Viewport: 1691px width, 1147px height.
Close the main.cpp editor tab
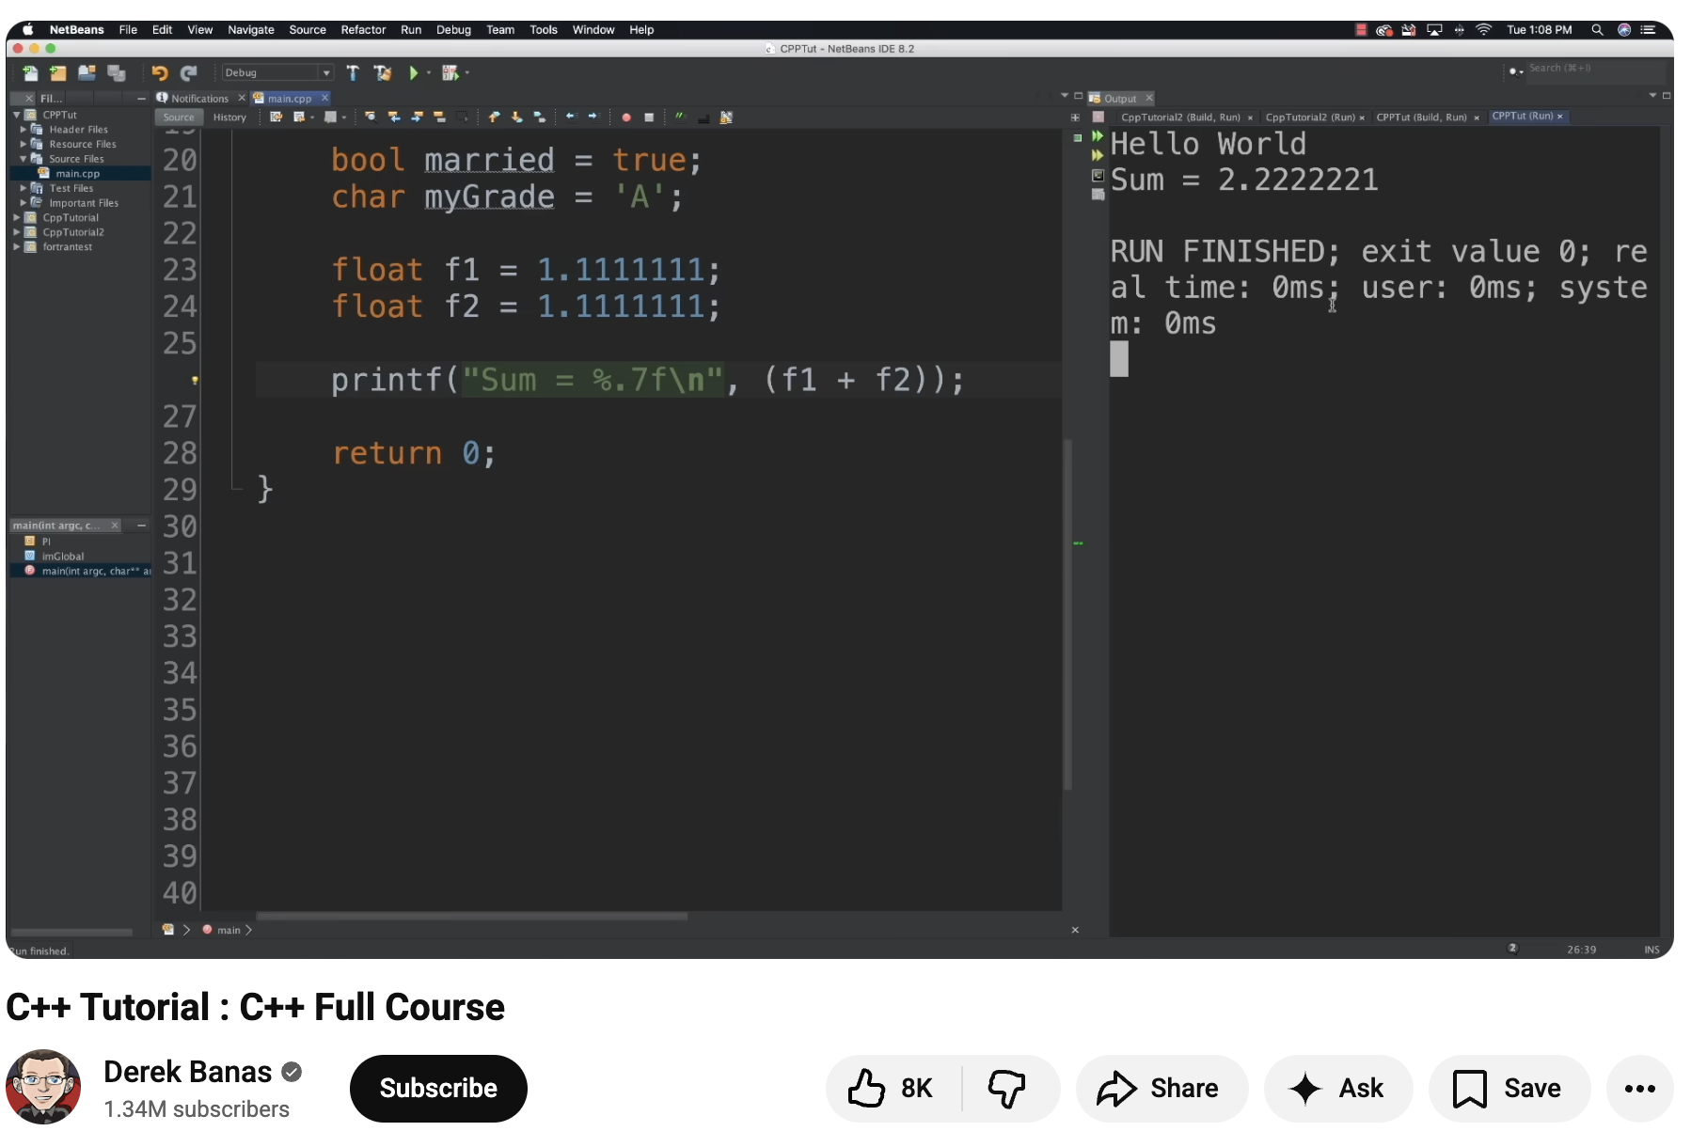(x=325, y=98)
